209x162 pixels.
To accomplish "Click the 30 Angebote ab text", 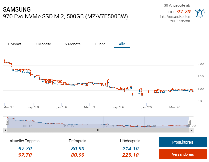I will coord(177,5).
